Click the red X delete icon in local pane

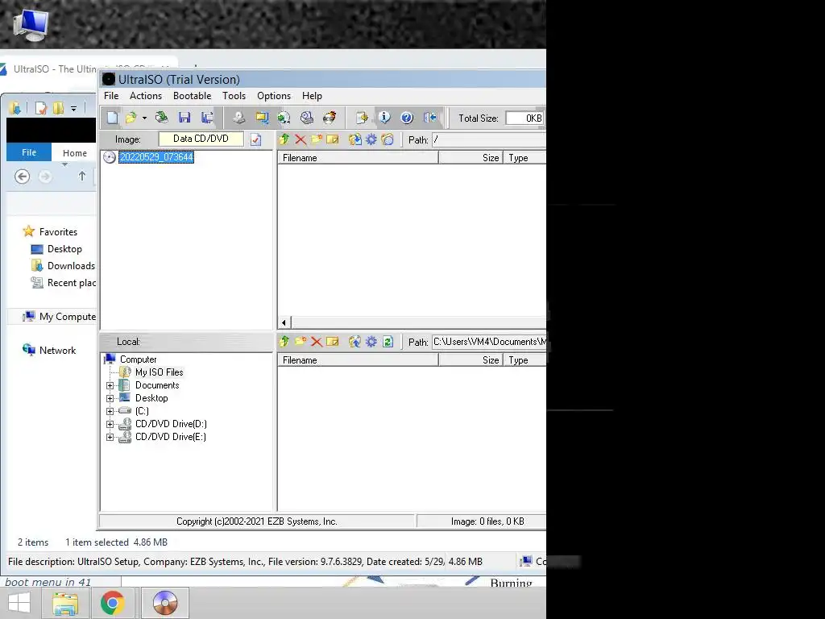pyautogui.click(x=316, y=342)
